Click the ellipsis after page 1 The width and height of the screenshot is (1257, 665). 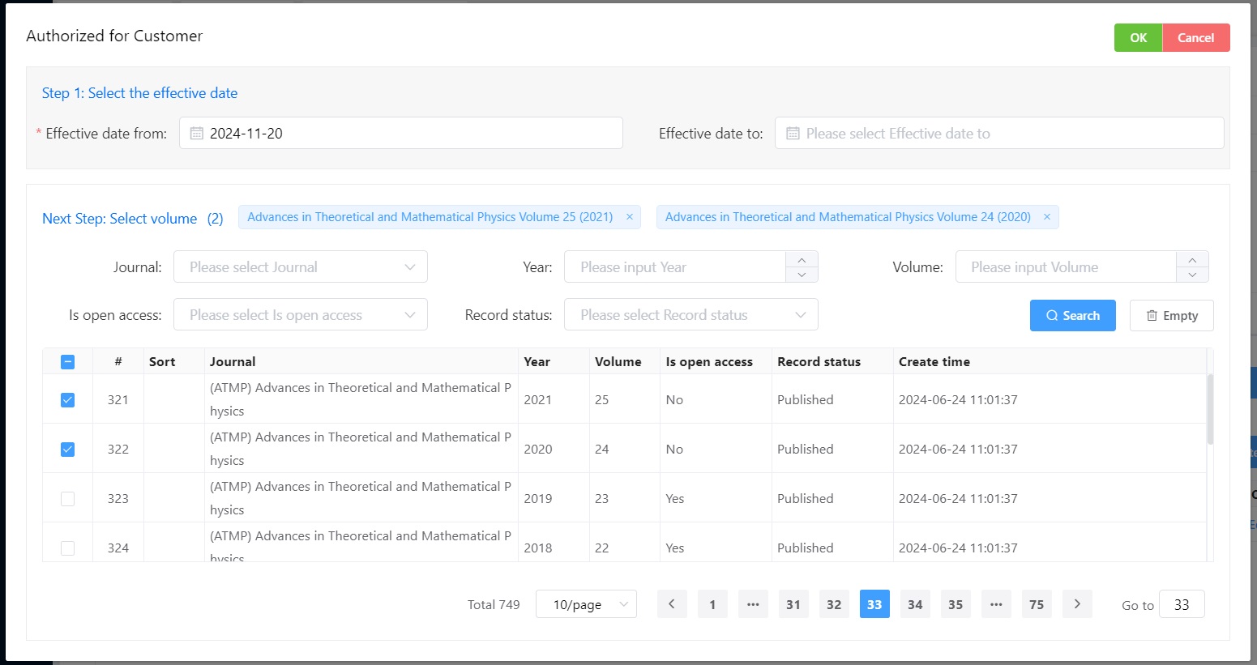point(753,604)
